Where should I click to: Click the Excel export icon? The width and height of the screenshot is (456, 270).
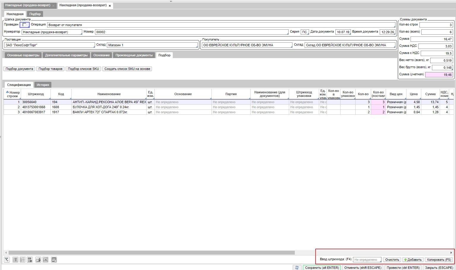[45, 260]
